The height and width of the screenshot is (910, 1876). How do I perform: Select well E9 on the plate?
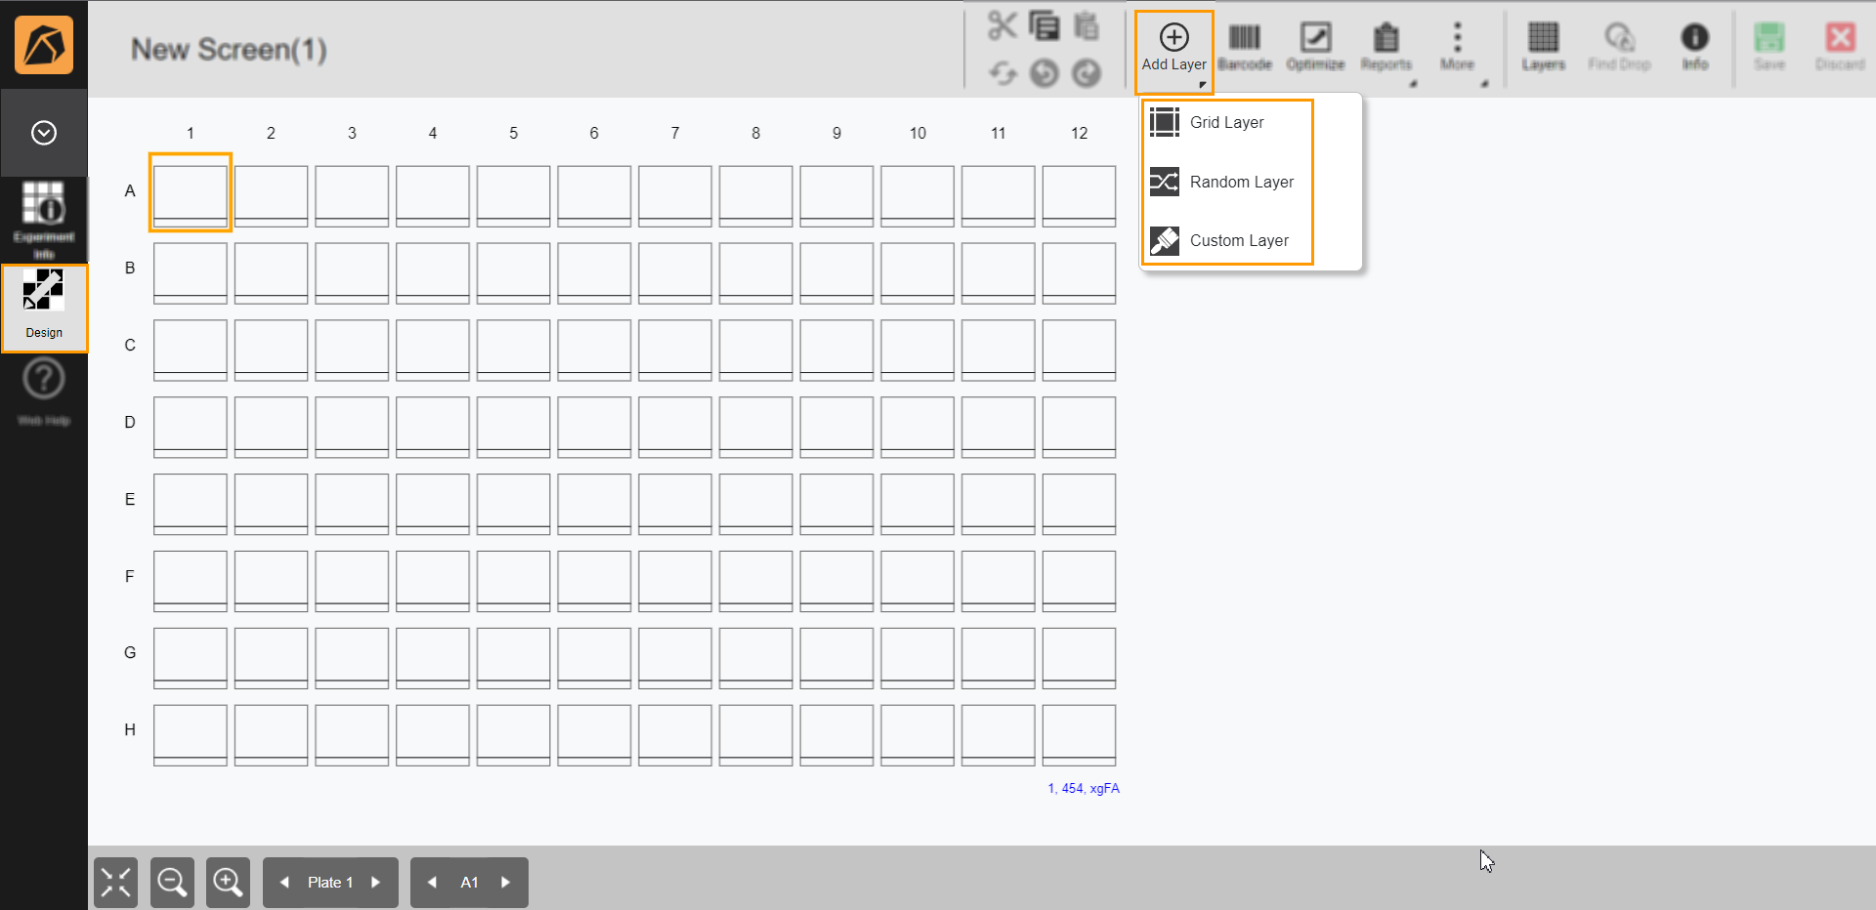click(836, 504)
